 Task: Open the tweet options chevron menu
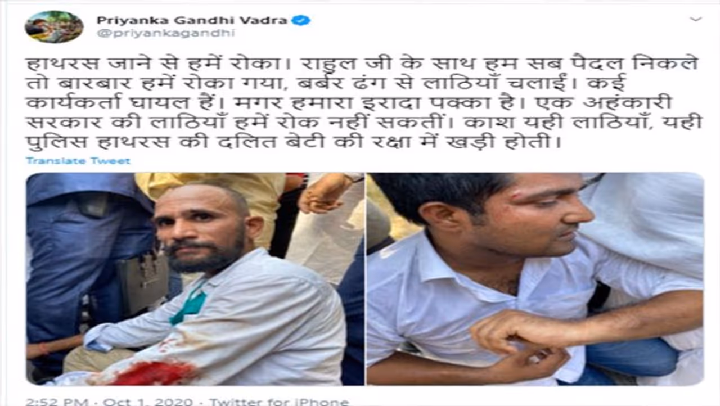(696, 19)
